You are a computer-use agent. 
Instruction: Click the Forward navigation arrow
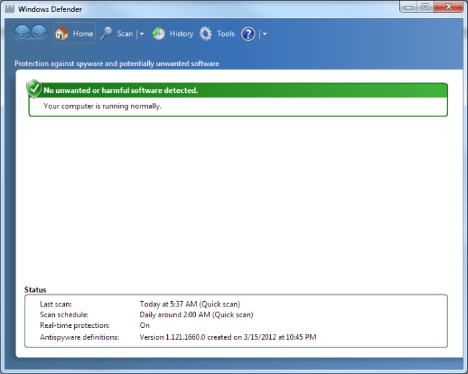click(x=39, y=33)
